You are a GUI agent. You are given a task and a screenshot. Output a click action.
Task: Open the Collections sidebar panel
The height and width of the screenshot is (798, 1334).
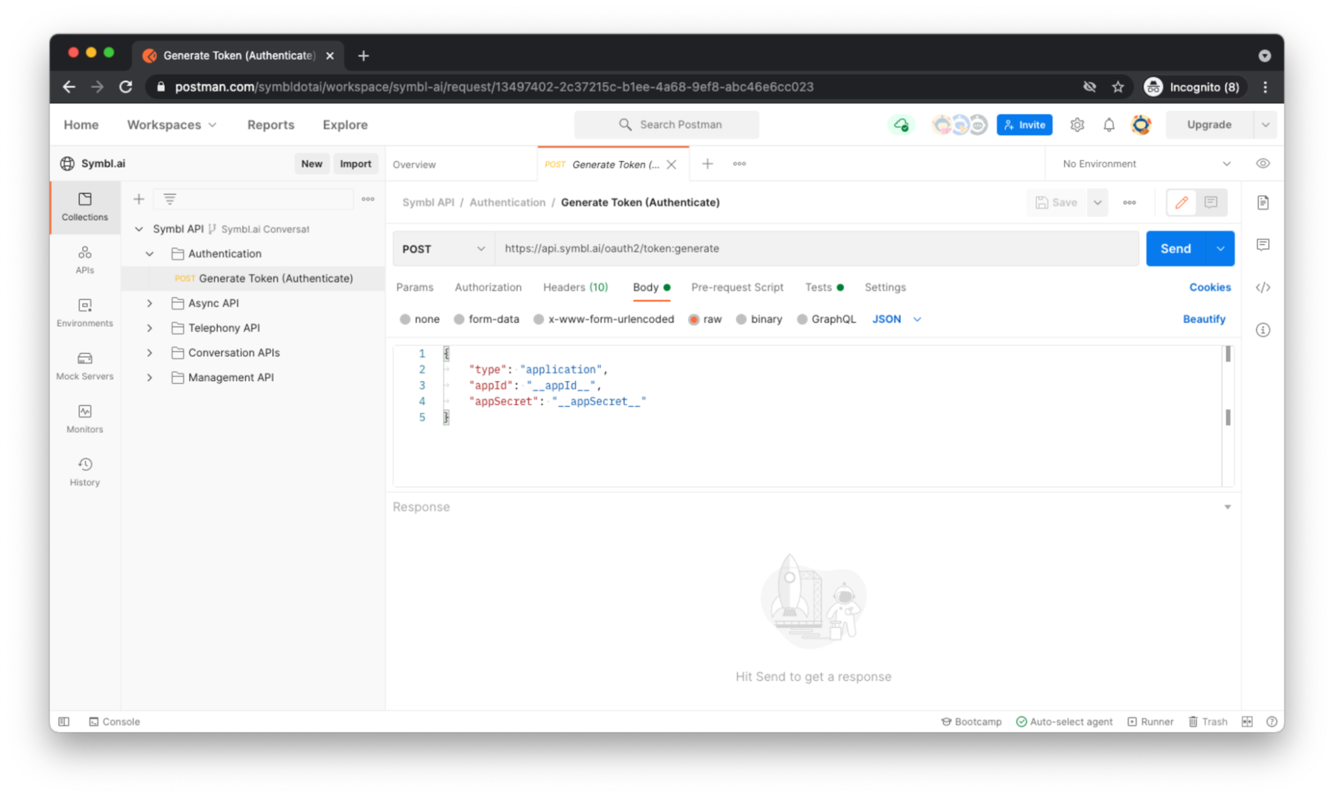coord(85,207)
